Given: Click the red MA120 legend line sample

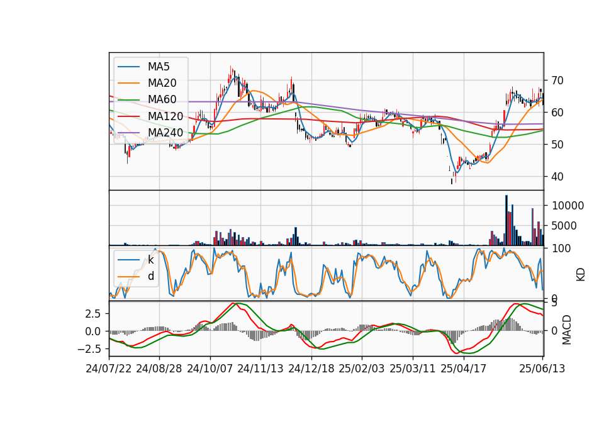Looking at the screenshot, I should coord(128,116).
